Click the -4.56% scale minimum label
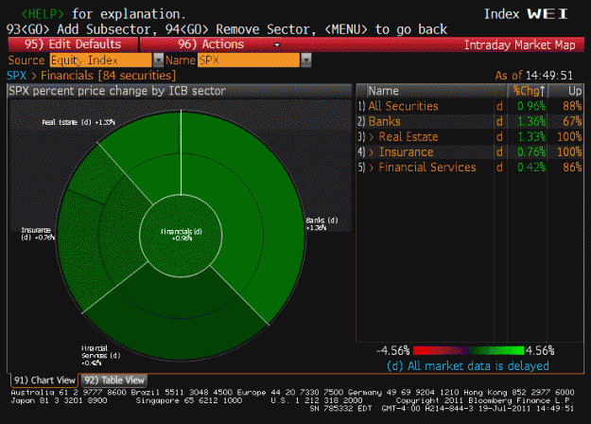Image resolution: width=591 pixels, height=424 pixels. click(x=392, y=351)
